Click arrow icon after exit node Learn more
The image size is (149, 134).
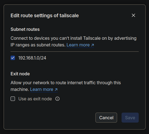(x=56, y=90)
